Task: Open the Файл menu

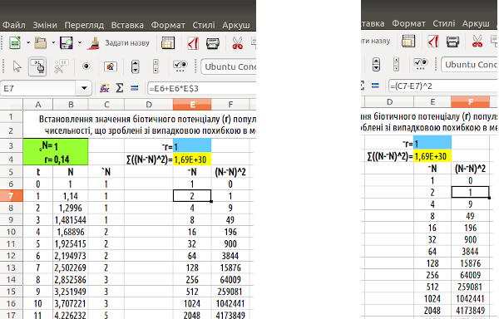Action: click(13, 25)
